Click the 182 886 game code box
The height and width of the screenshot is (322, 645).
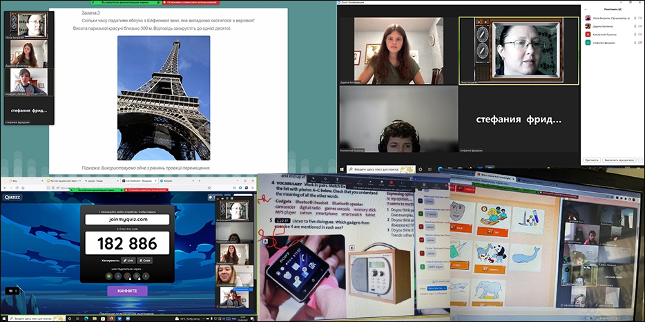pos(128,243)
